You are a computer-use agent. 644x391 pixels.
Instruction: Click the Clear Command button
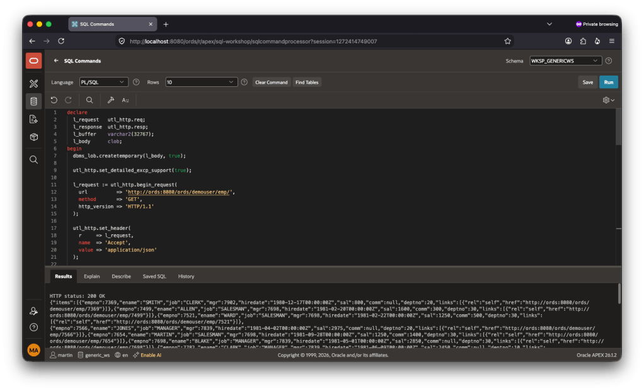pos(272,82)
